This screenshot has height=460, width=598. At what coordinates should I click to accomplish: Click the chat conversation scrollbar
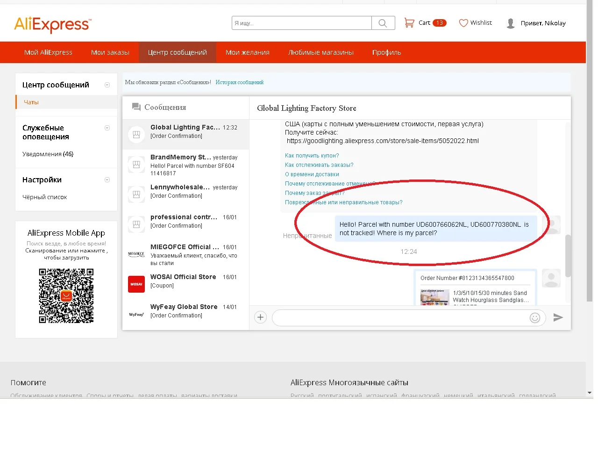568,256
